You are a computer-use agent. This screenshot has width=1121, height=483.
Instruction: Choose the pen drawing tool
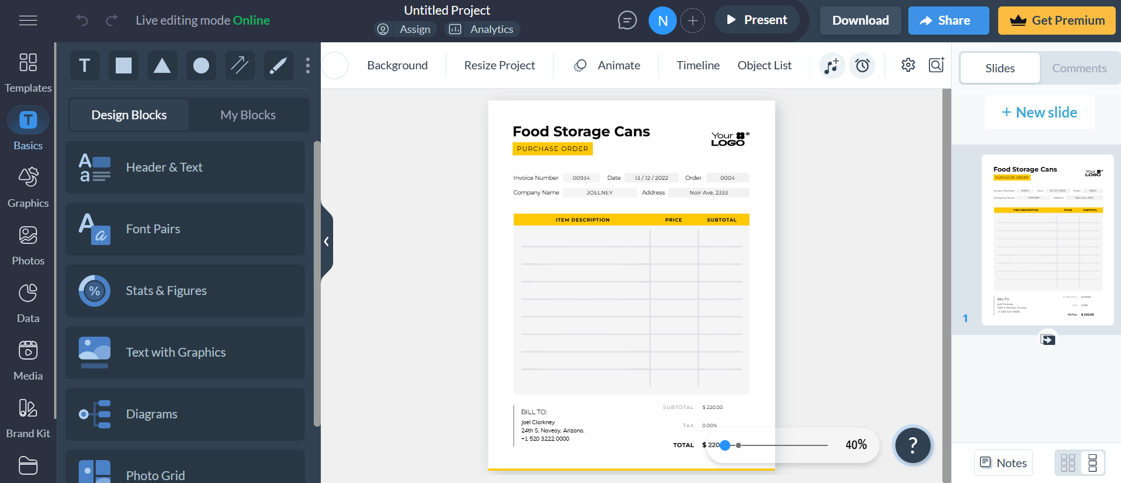pos(278,65)
